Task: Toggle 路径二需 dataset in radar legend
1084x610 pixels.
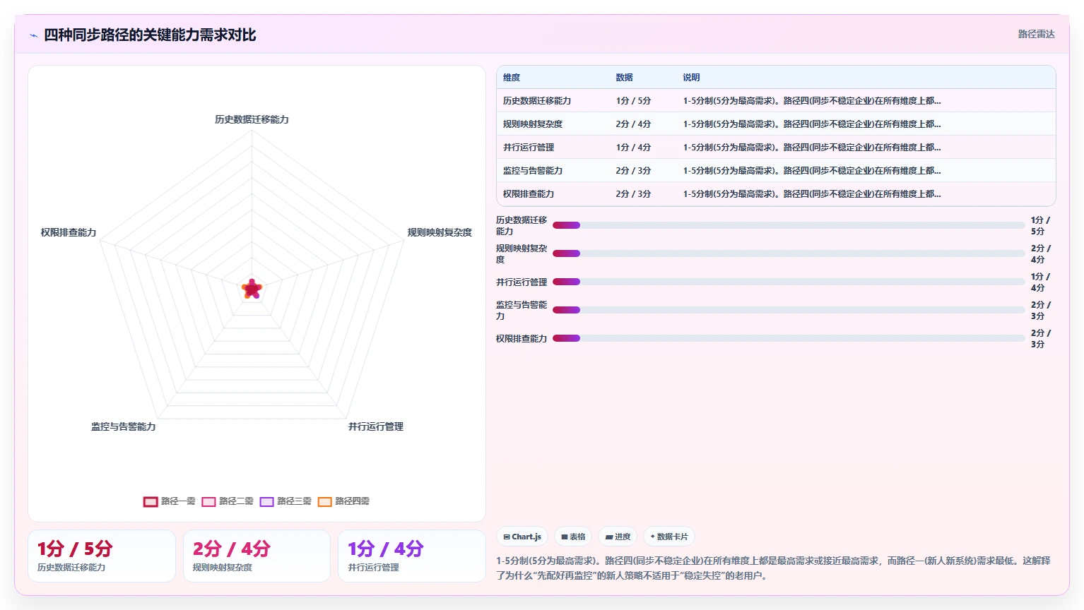Action: click(x=227, y=501)
